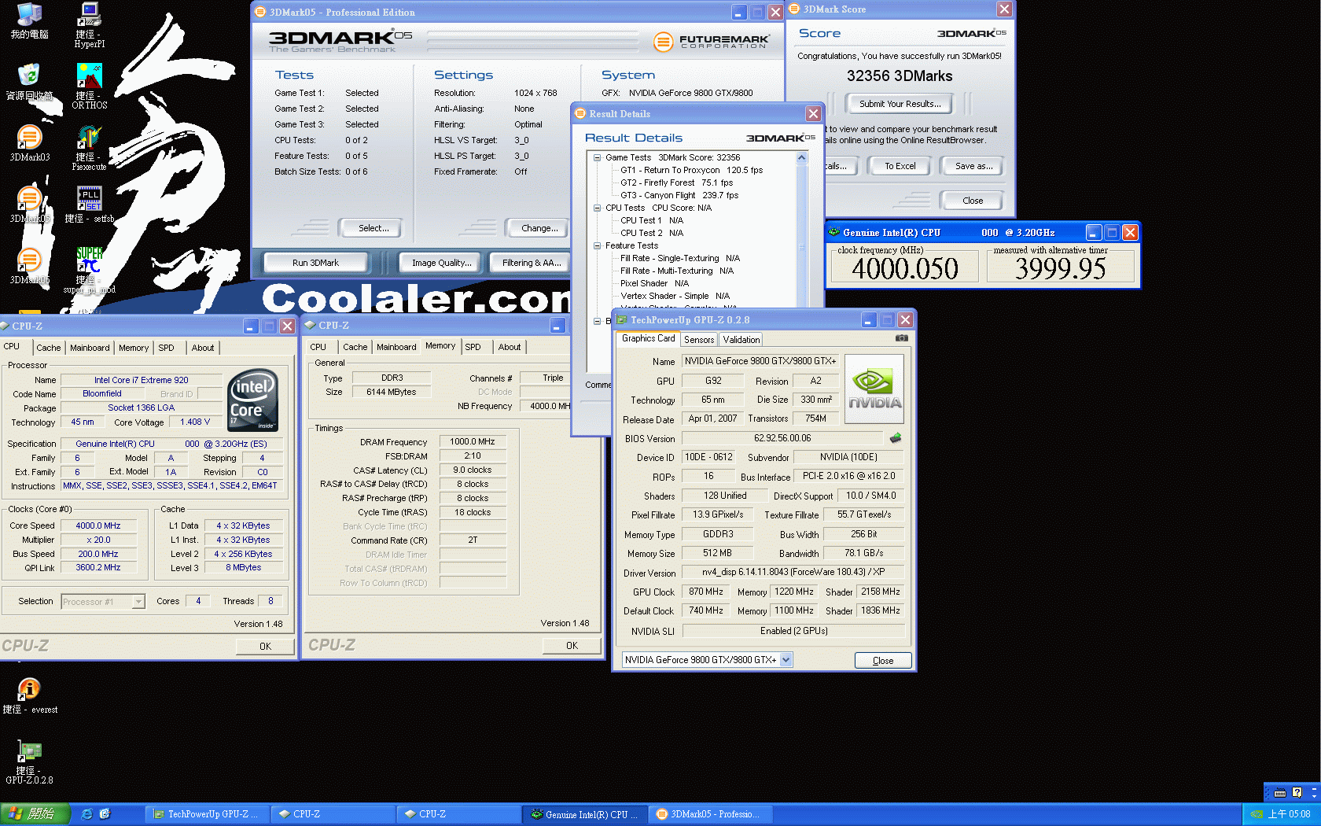
Task: Switch to the Sensors tab in GPU-Z
Action: (699, 340)
